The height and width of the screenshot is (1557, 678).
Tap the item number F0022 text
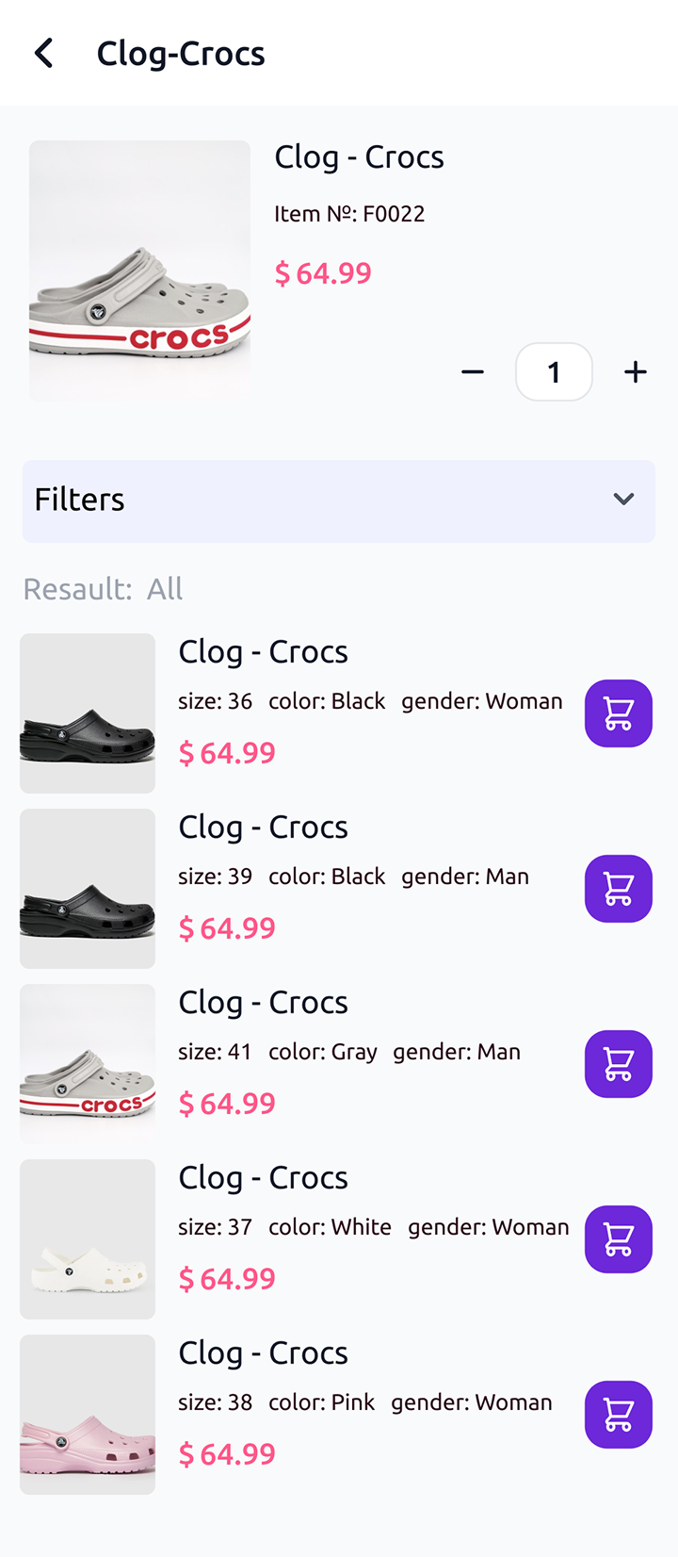coord(349,214)
